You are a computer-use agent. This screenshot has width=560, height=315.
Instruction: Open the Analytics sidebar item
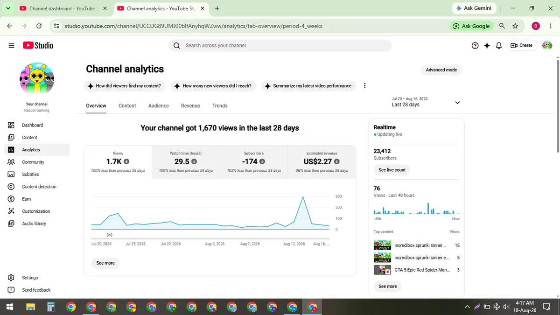(36, 150)
